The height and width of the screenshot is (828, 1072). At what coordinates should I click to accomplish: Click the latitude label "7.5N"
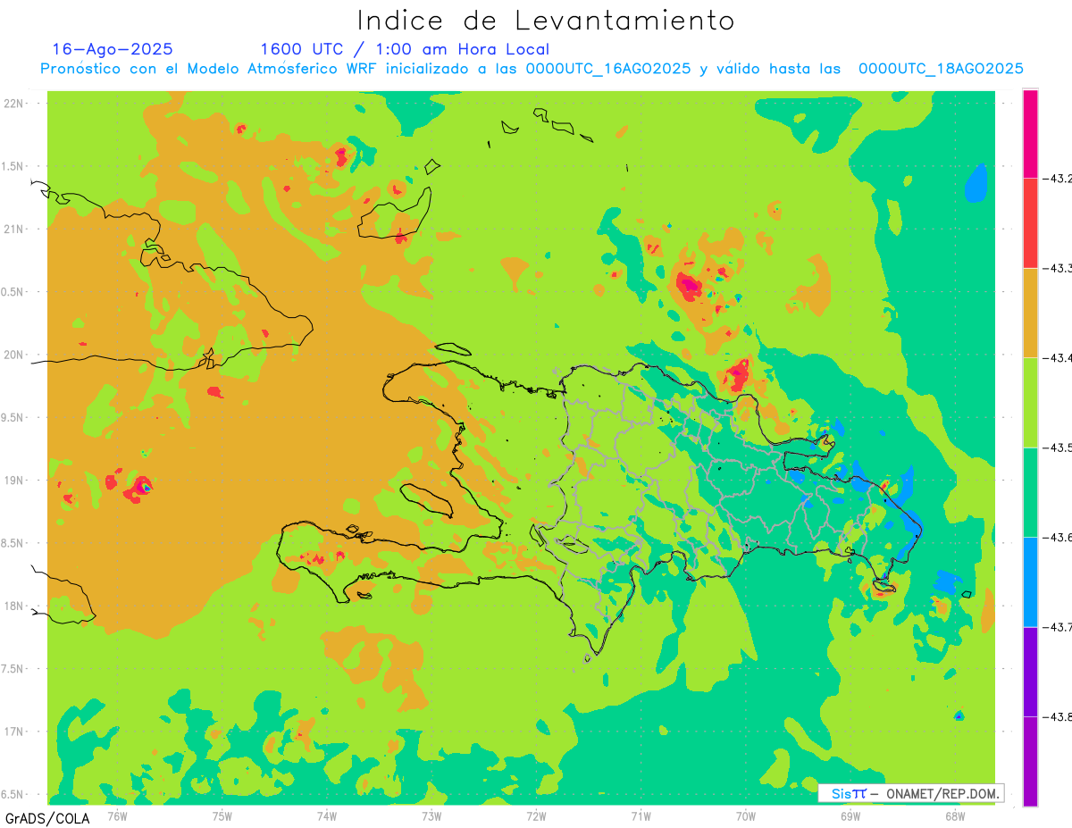tap(13, 669)
